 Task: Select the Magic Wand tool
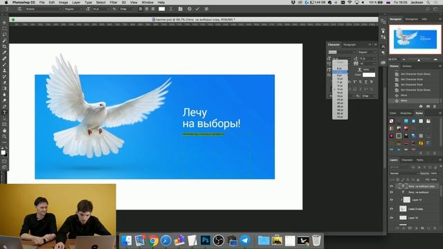coord(4,40)
